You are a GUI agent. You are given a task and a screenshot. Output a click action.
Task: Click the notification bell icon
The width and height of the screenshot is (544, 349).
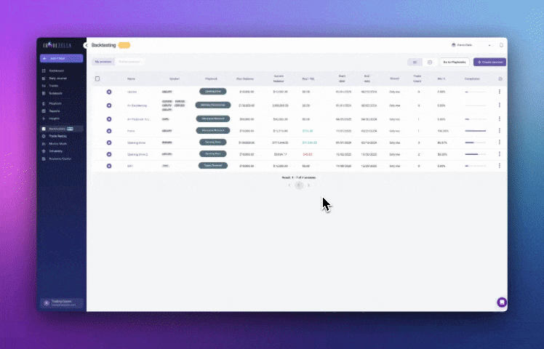tap(501, 45)
